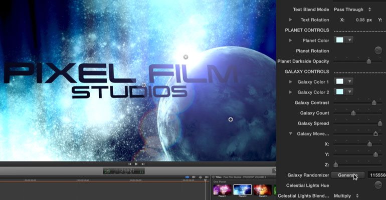Open the Planet Color swatch picker
This screenshot has height=200, width=386.
pos(340,40)
